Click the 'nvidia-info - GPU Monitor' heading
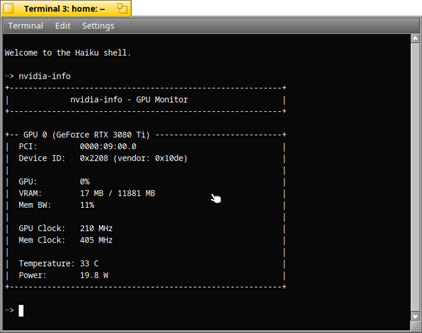The image size is (422, 333). point(129,99)
